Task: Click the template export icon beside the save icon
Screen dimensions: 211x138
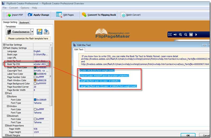Action: (x=46, y=32)
